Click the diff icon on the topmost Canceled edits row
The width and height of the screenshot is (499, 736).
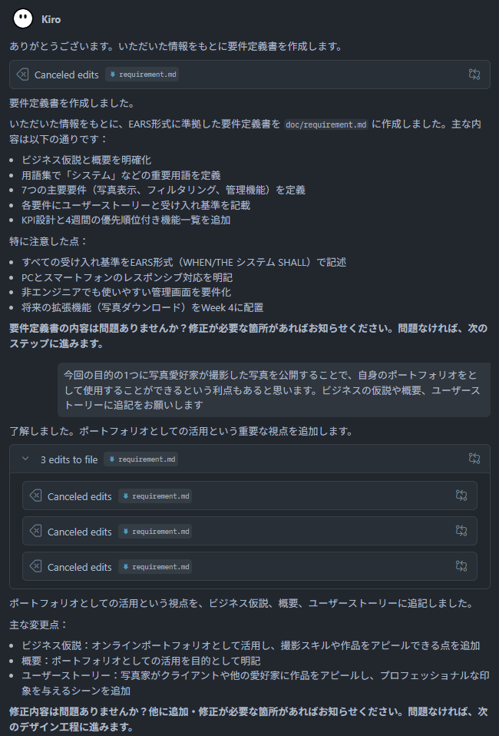(x=474, y=75)
